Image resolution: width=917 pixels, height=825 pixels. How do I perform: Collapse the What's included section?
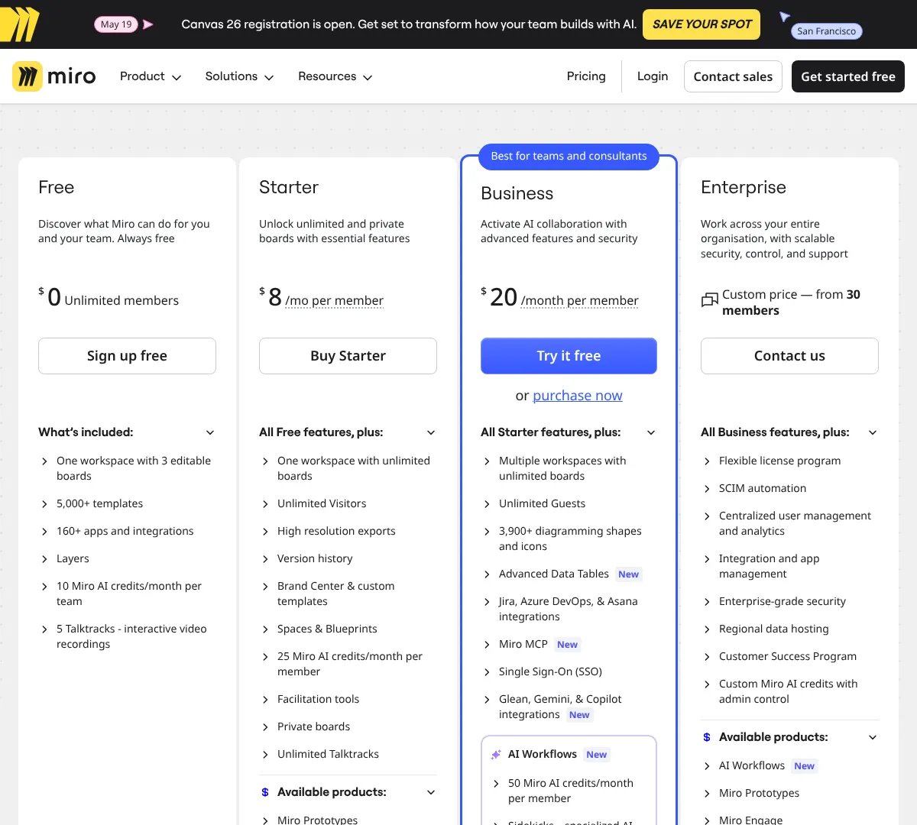click(127, 432)
